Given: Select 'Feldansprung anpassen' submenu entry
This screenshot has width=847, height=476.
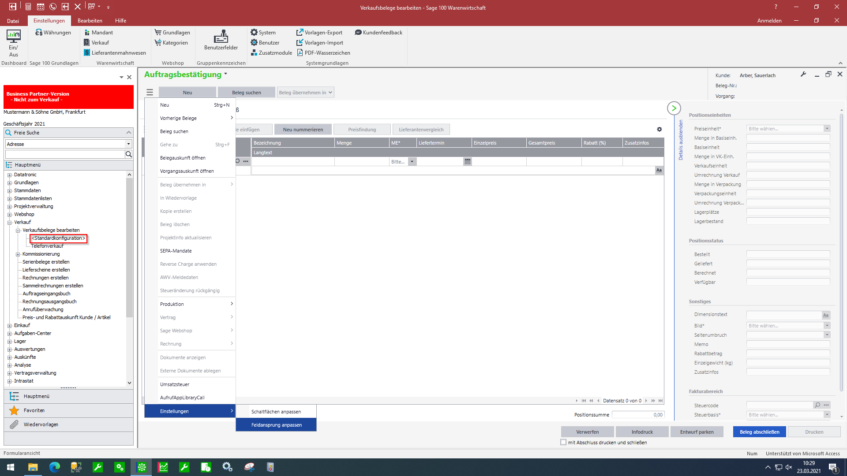Looking at the screenshot, I should point(276,425).
